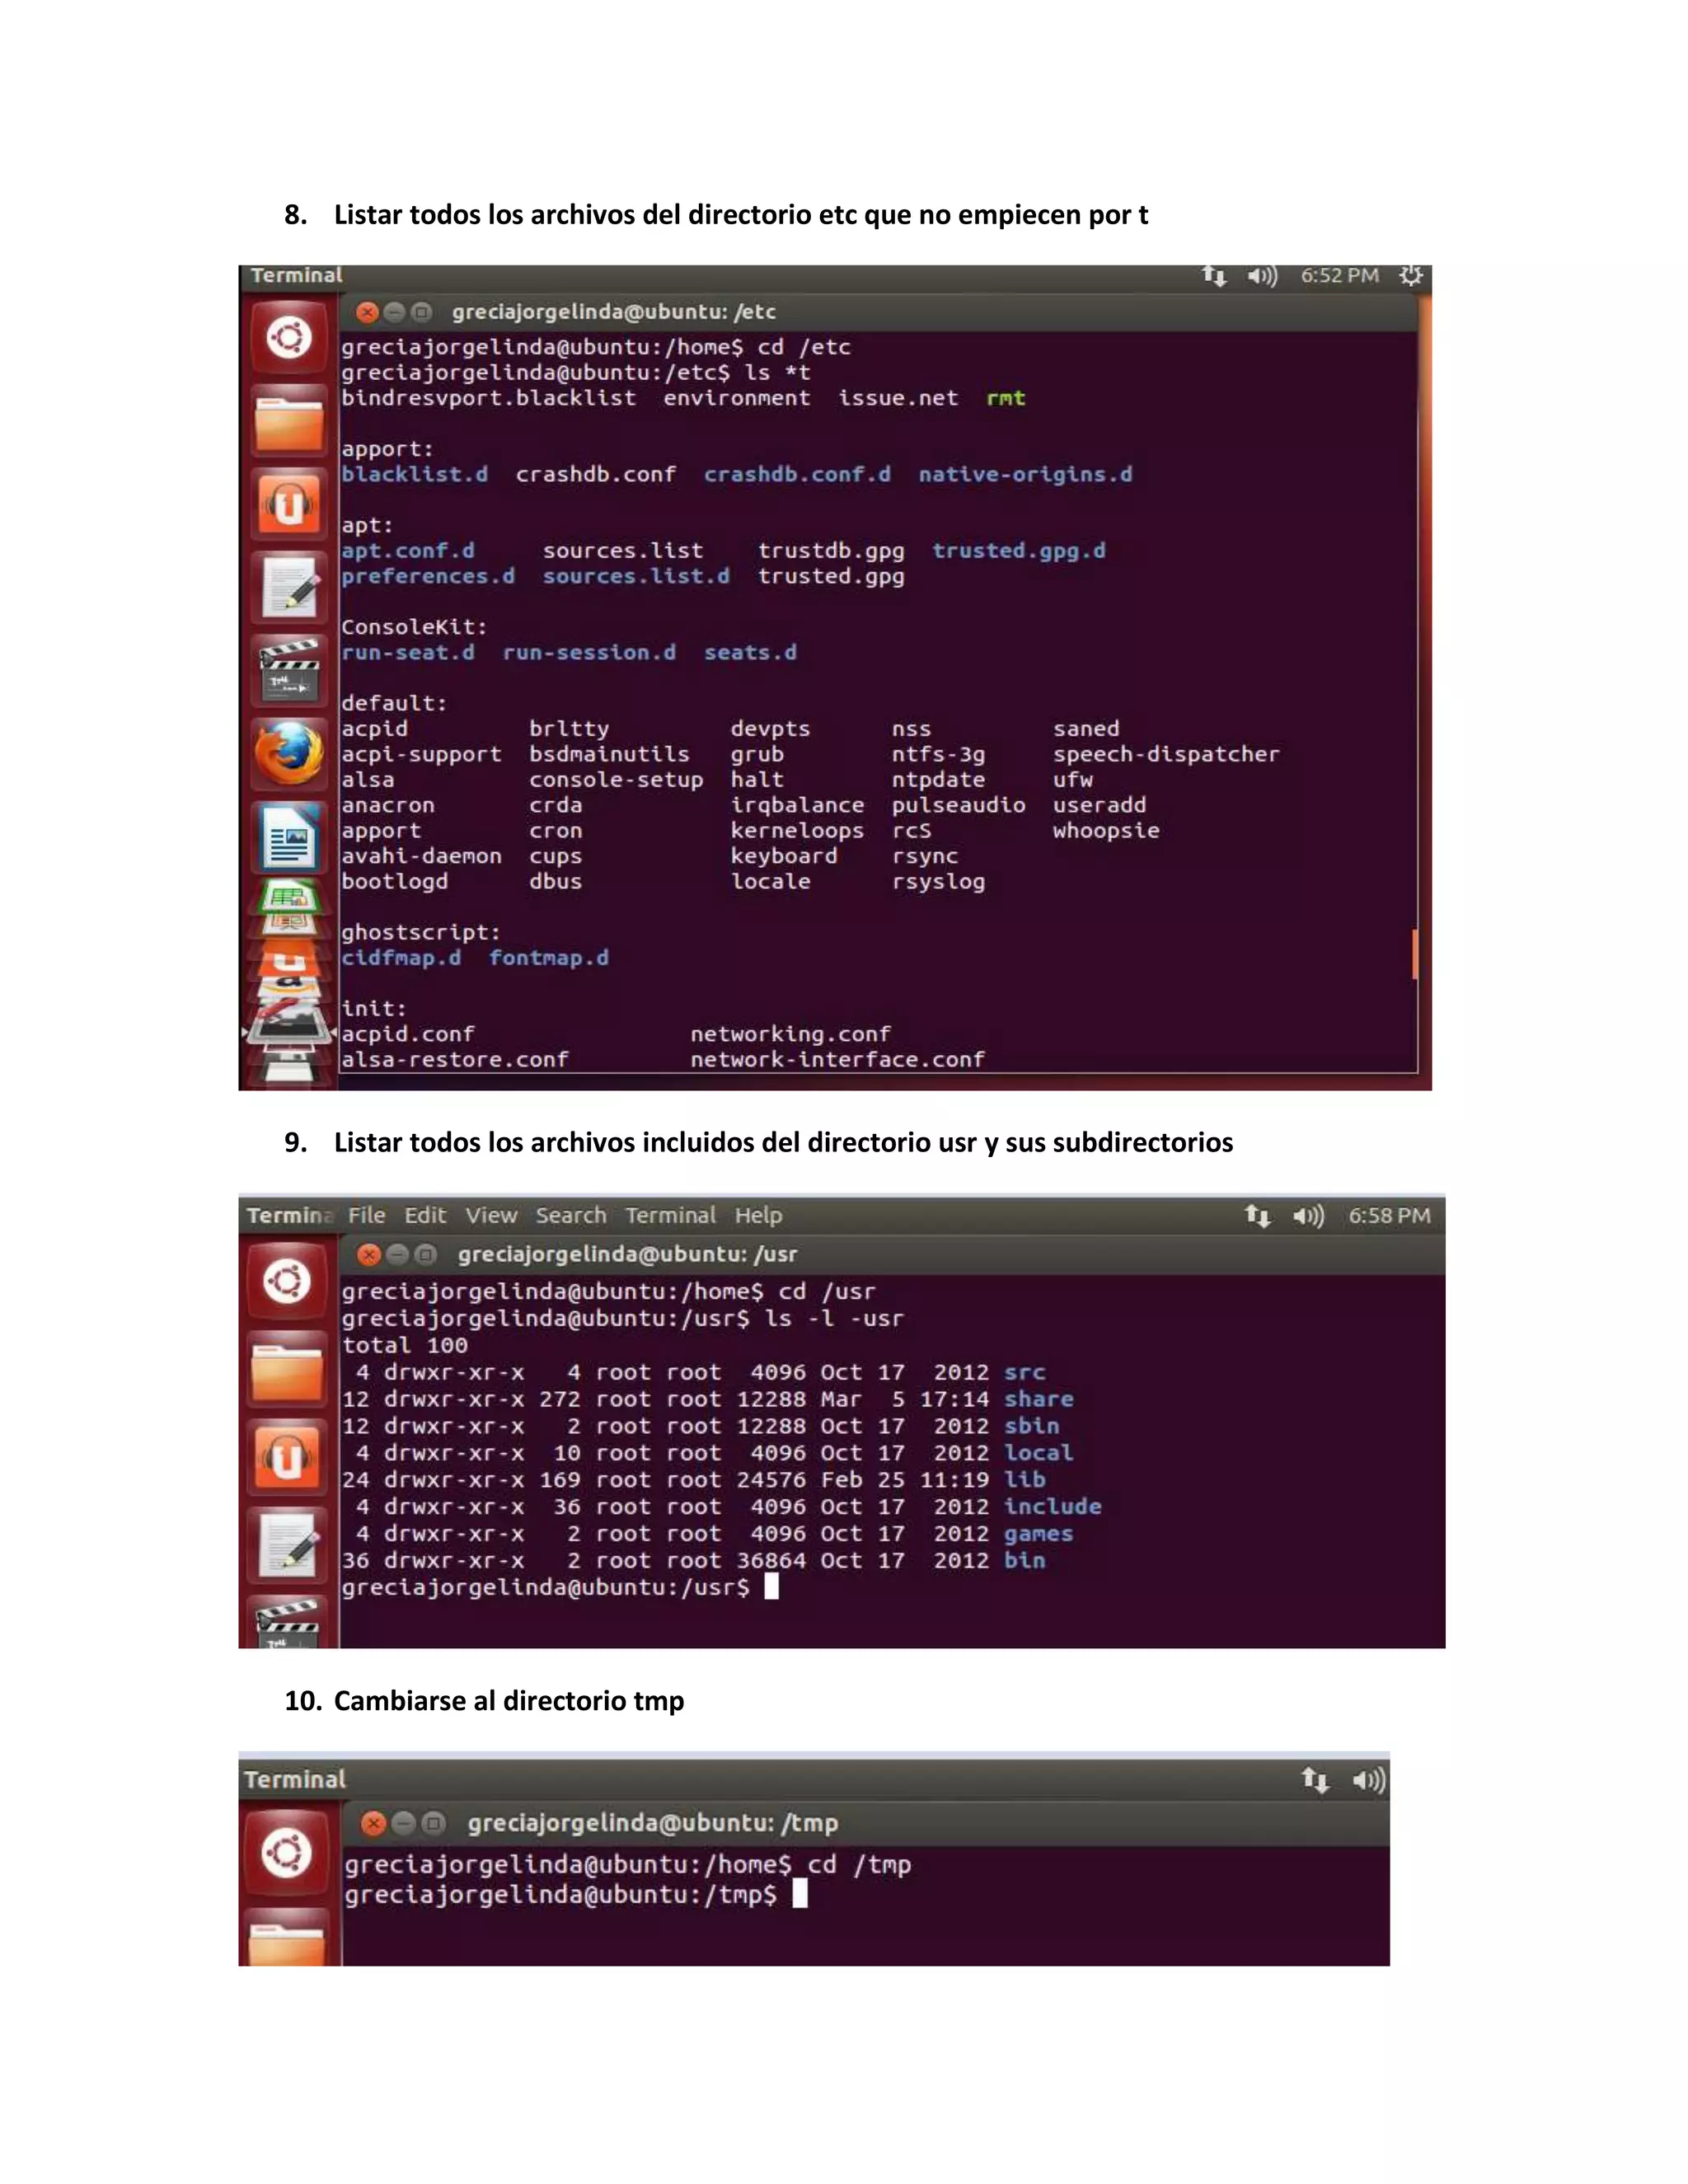
Task: Click 'bindresvport.blacklist' in /etc listing
Action: (489, 398)
